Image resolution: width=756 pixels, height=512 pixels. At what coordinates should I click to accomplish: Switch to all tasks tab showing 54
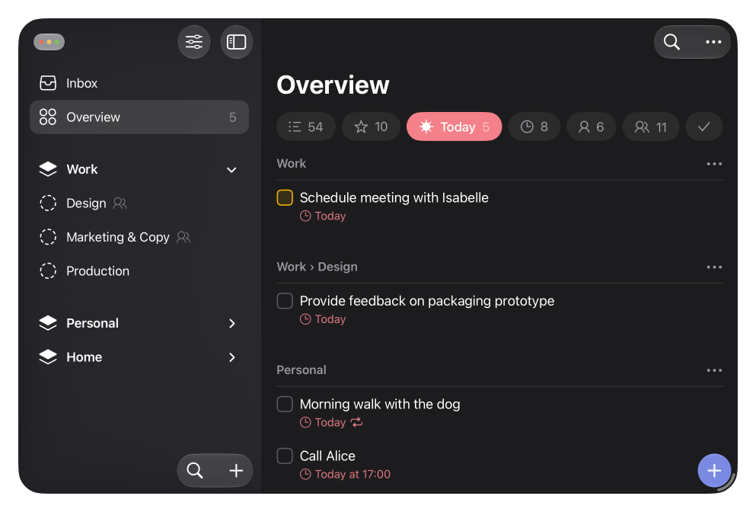pyautogui.click(x=306, y=127)
